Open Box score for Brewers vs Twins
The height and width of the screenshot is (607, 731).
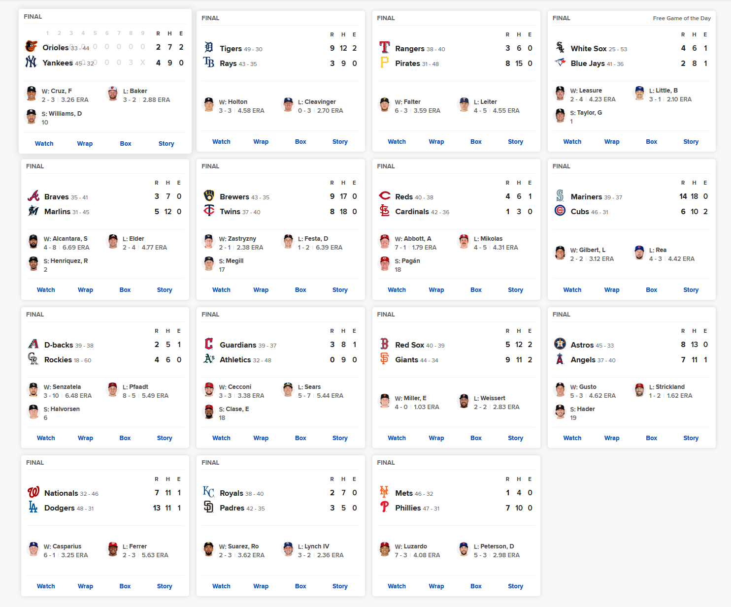click(x=300, y=290)
